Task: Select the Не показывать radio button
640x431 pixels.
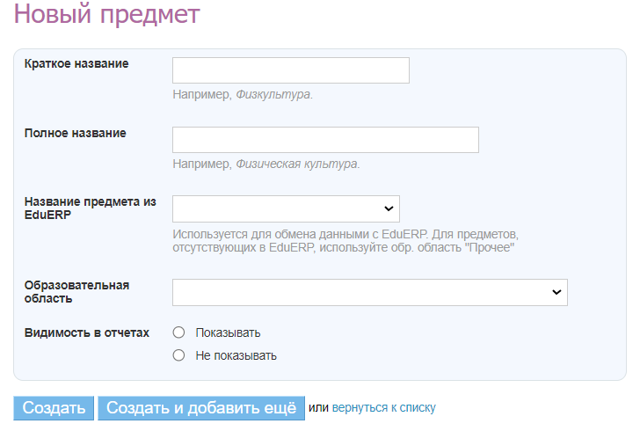Action: pyautogui.click(x=179, y=355)
